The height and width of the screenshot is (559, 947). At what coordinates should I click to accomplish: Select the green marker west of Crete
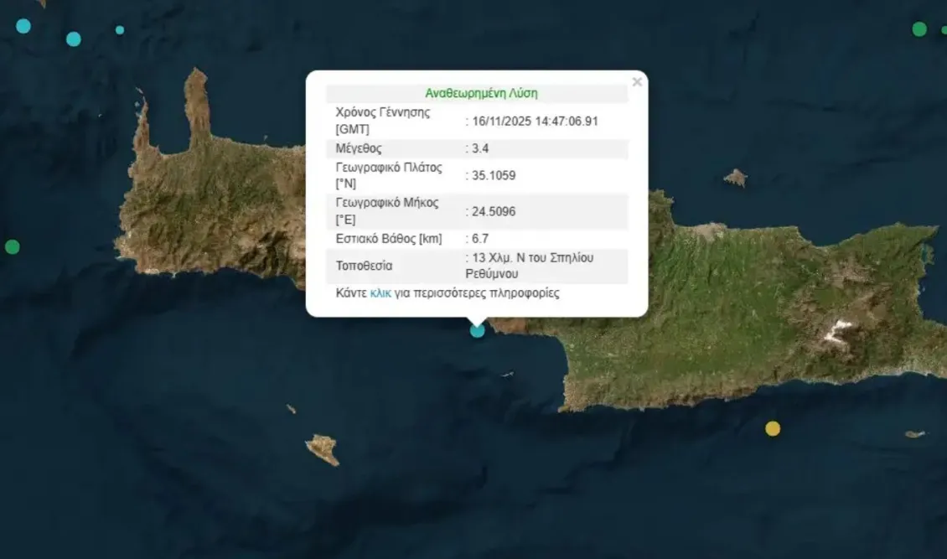tap(12, 246)
